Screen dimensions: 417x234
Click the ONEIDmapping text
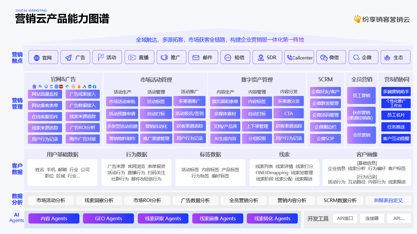[x=272, y=173]
